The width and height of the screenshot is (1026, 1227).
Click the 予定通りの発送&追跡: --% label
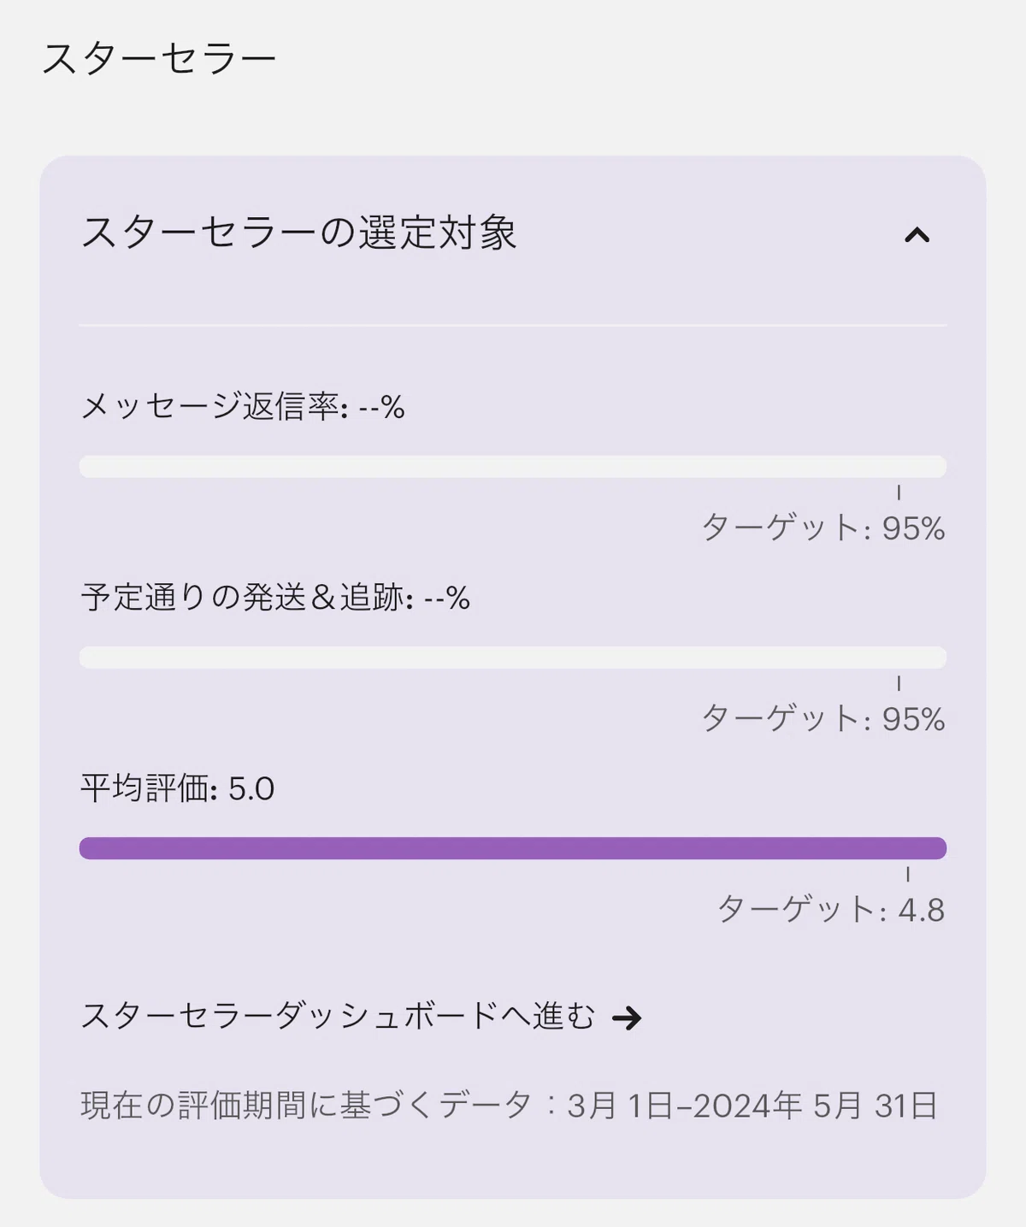pos(275,597)
